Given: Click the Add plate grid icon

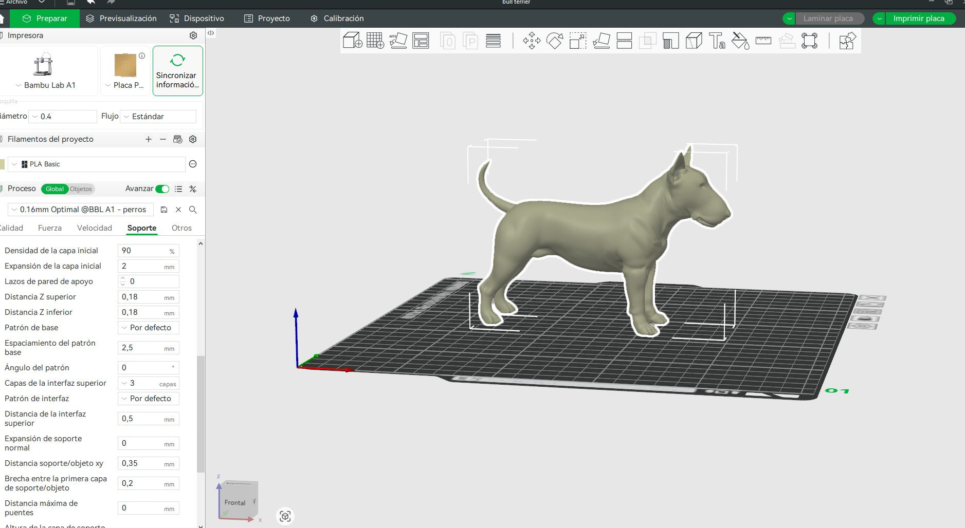Looking at the screenshot, I should [375, 41].
